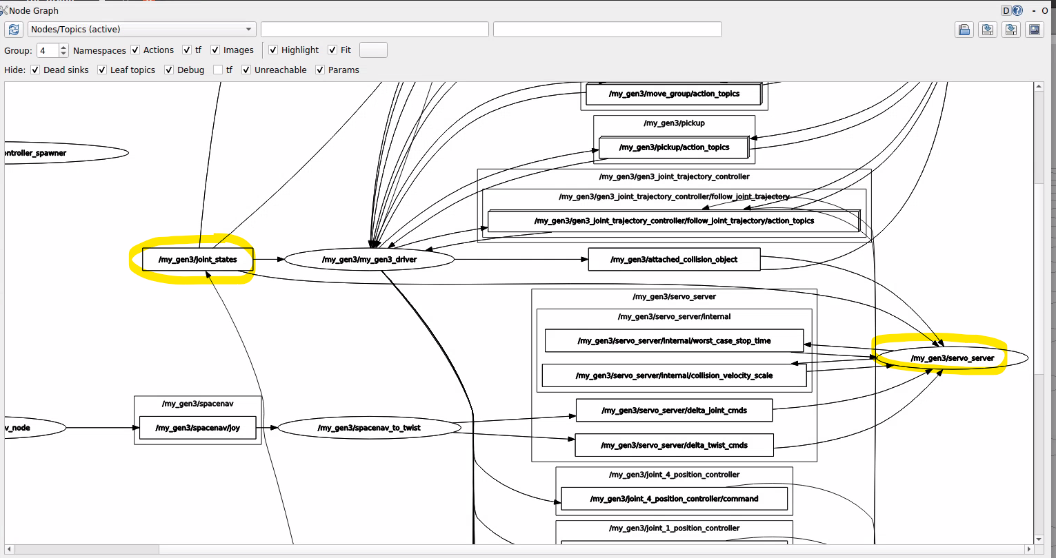This screenshot has width=1056, height=558.
Task: Open the Nodes/Topics (active) dropdown
Action: tap(141, 29)
